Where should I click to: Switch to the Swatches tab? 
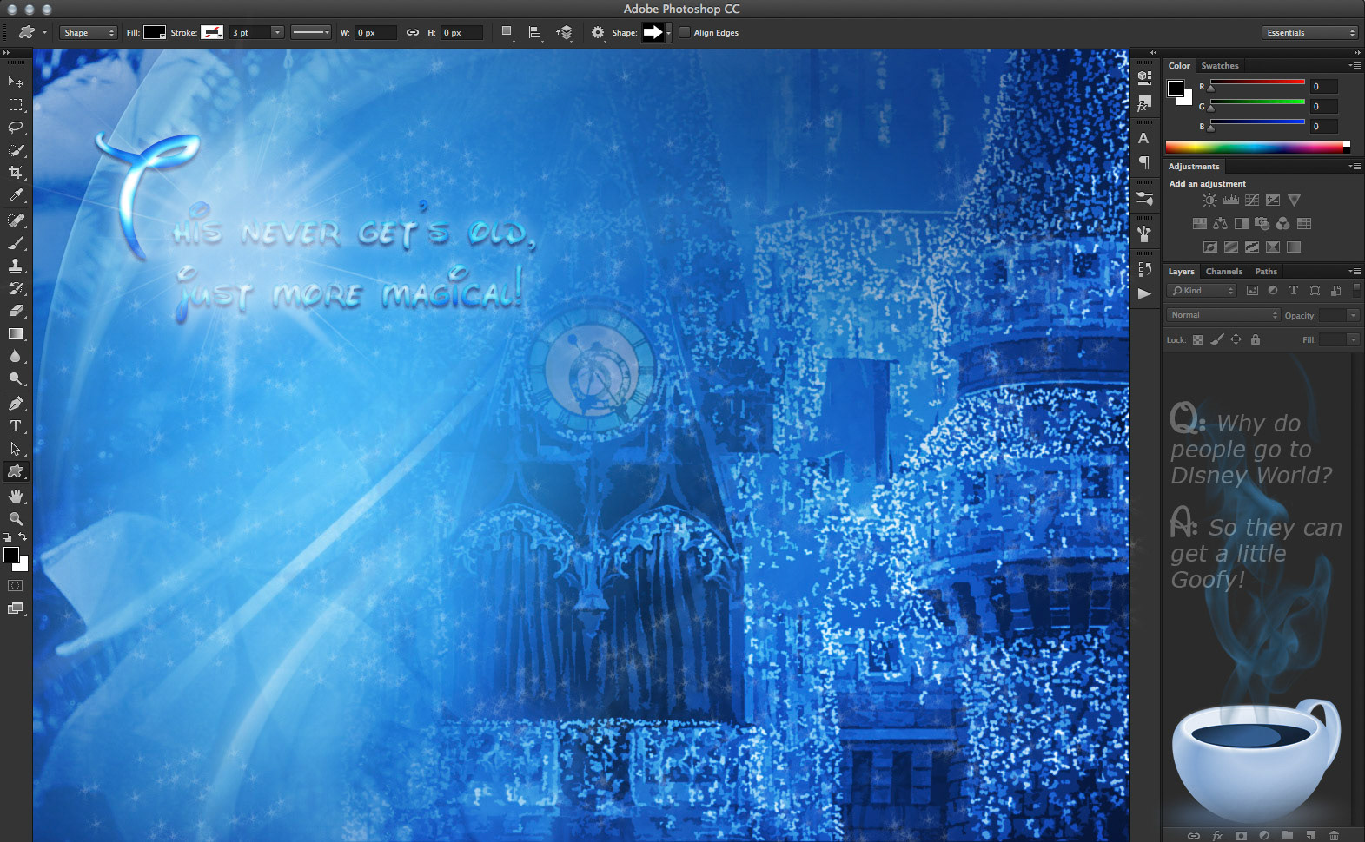(1220, 66)
